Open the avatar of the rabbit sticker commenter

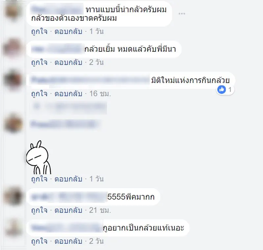click(x=13, y=123)
